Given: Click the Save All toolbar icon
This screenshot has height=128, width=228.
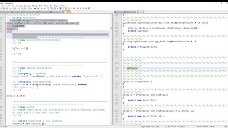Looking at the screenshot, I should coord(7,9).
